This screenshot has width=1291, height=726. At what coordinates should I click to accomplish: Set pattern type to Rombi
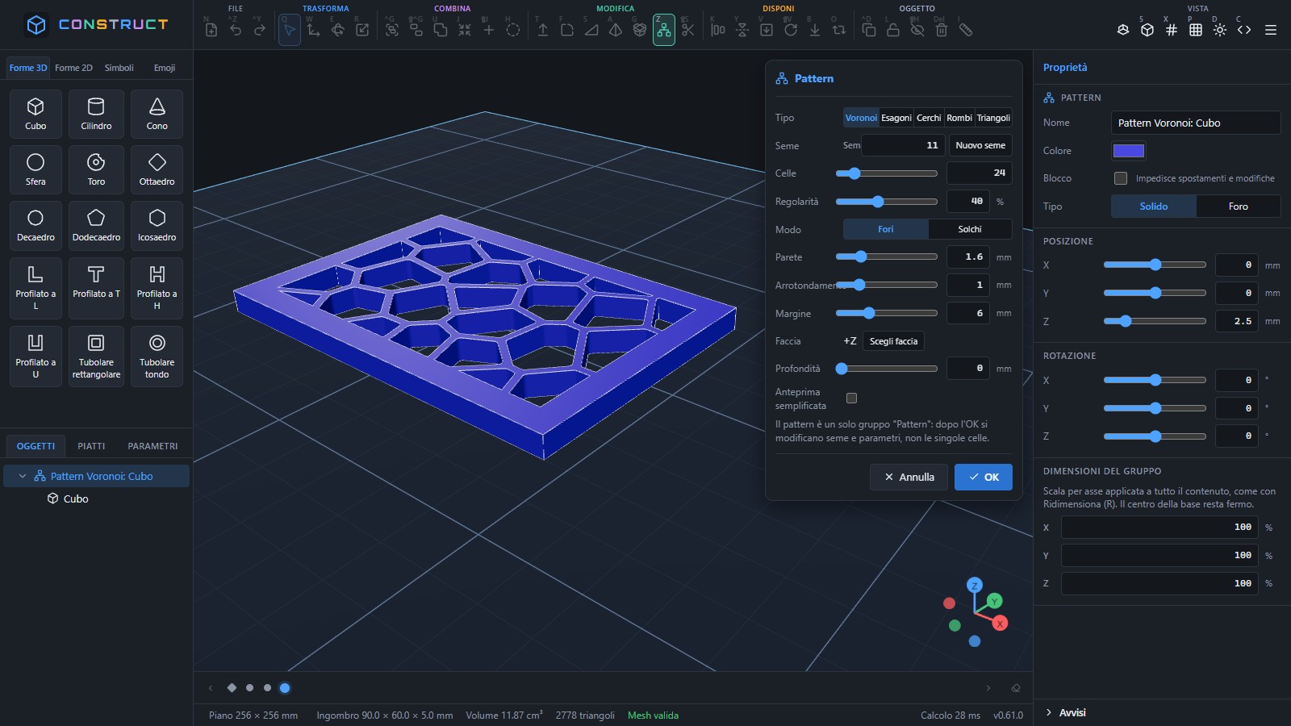959,118
